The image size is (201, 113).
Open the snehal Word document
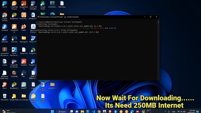point(5,62)
